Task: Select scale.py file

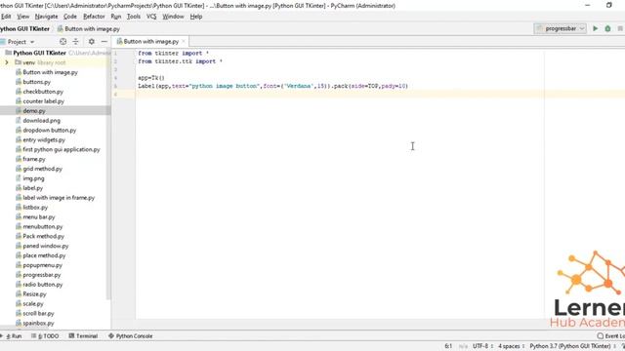Action: coord(33,304)
